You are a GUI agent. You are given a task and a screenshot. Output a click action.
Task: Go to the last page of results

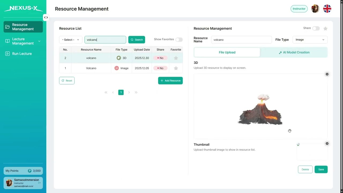pos(136,92)
